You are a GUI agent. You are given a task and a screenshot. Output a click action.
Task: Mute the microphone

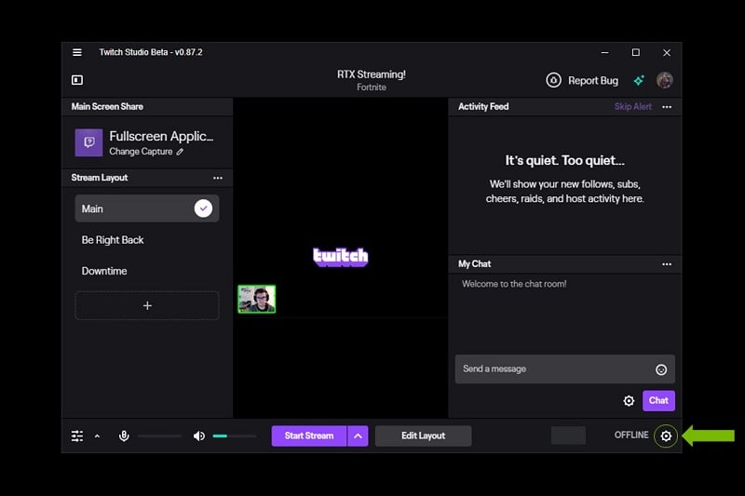click(124, 436)
